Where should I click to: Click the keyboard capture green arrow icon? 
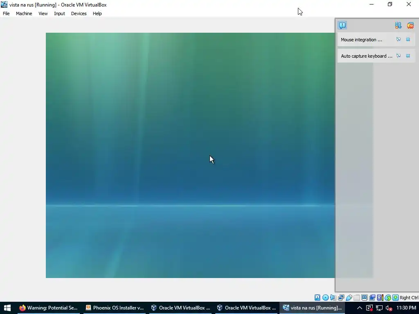tap(396, 298)
